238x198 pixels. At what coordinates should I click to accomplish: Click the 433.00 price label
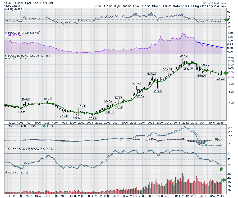(x=118, y=98)
